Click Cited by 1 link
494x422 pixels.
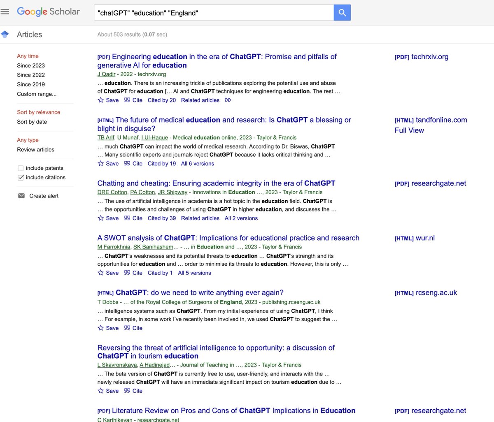(160, 273)
